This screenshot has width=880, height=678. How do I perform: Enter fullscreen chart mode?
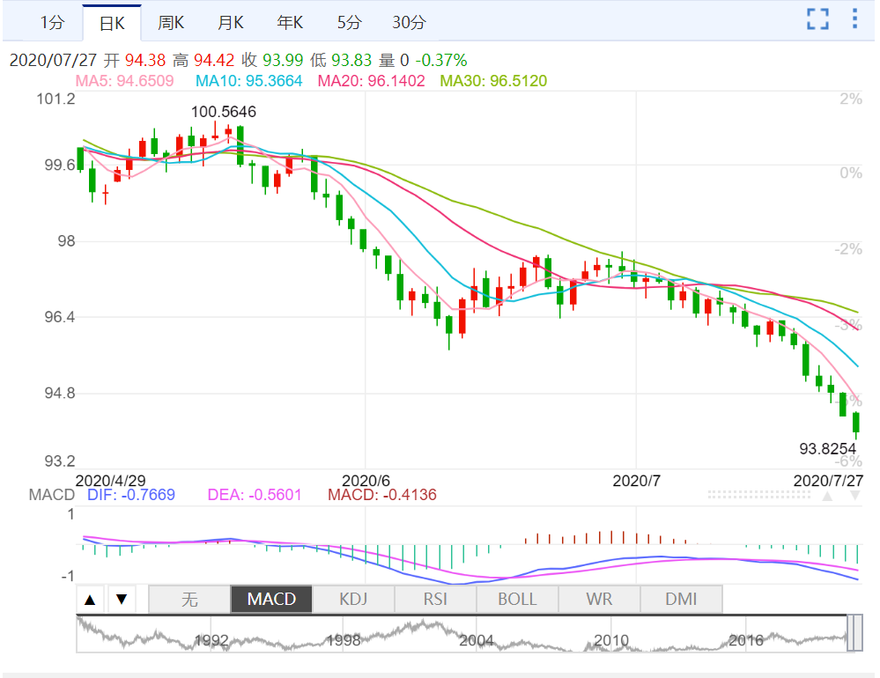tap(817, 19)
